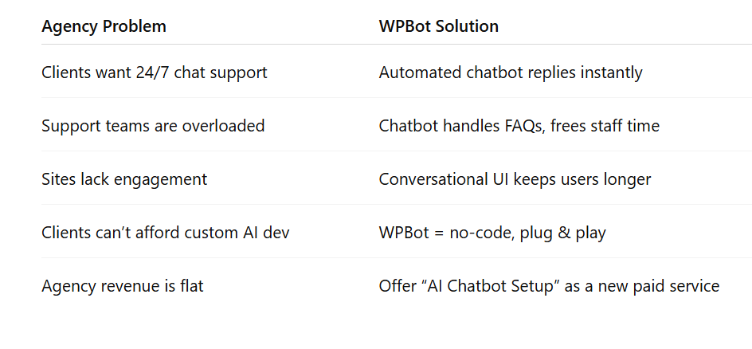Click the "Agency Problem" column header
The image size is (752, 349).
pyautogui.click(x=104, y=26)
